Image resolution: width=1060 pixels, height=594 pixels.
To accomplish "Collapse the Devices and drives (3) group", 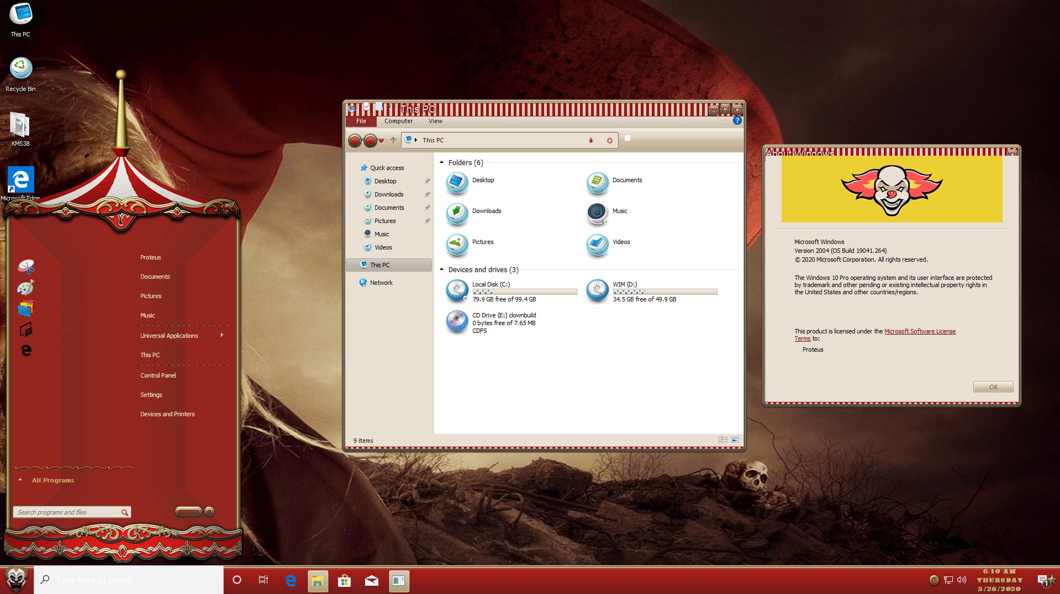I will (441, 269).
